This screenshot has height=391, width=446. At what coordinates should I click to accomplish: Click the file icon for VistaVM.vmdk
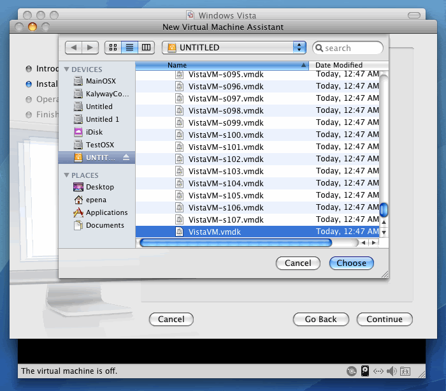click(179, 232)
